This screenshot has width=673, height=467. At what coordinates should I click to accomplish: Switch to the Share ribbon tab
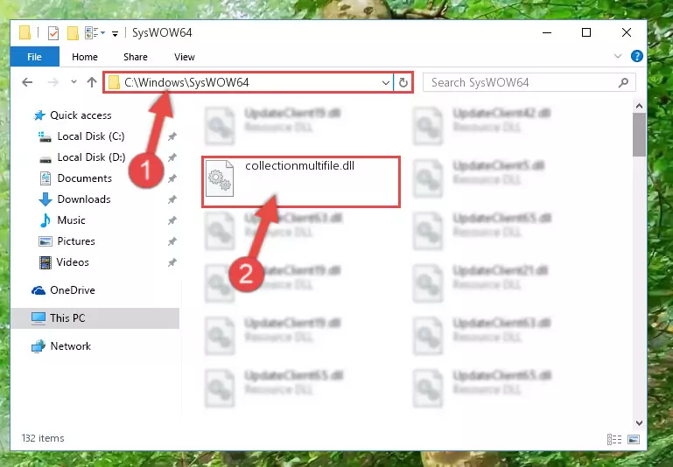tap(135, 57)
